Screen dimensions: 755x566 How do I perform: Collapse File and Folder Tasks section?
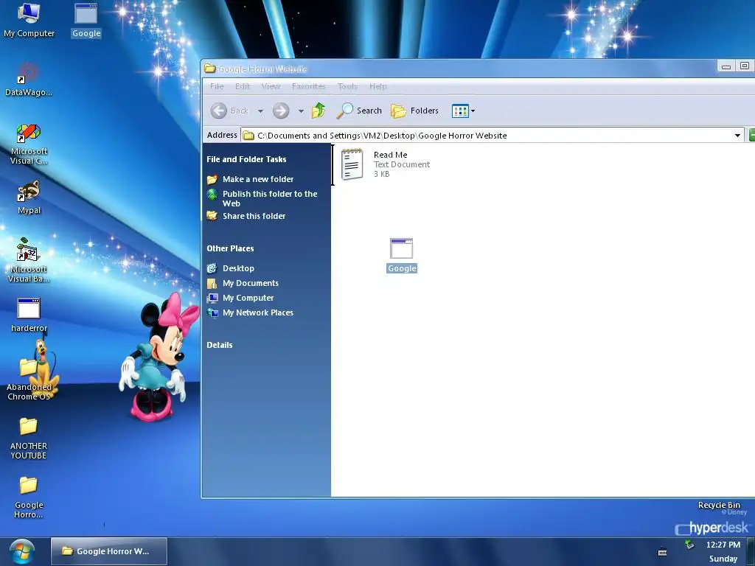pyautogui.click(x=246, y=159)
